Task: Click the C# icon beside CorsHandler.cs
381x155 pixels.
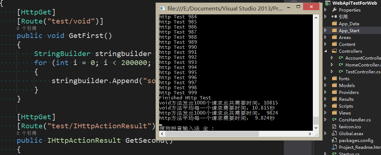Action: 334,120
